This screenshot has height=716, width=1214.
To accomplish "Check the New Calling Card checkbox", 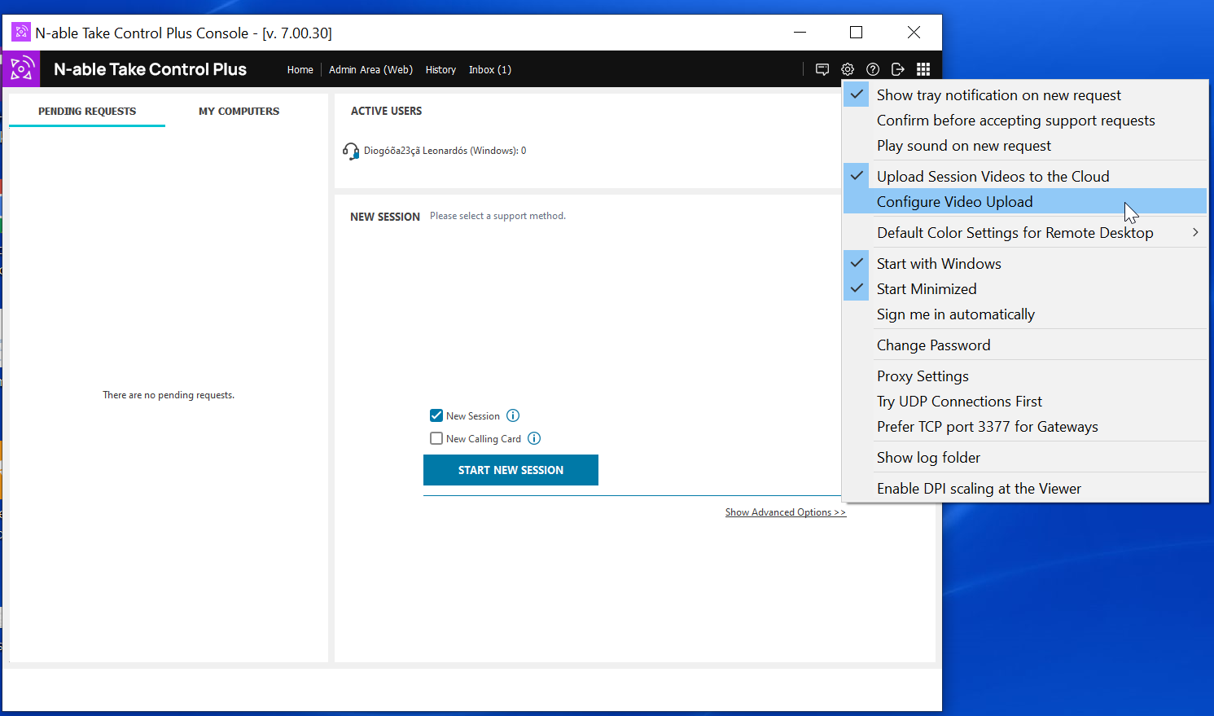I will point(436,438).
